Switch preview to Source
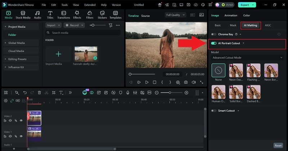The image size is (288, 151). tap(145, 16)
